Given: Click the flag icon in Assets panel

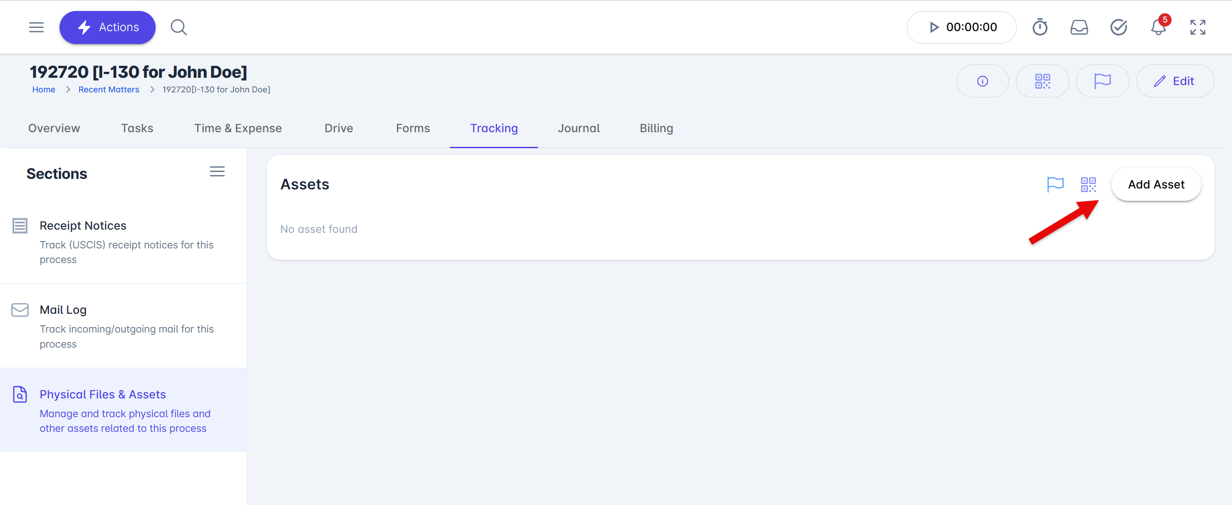Looking at the screenshot, I should (x=1055, y=184).
